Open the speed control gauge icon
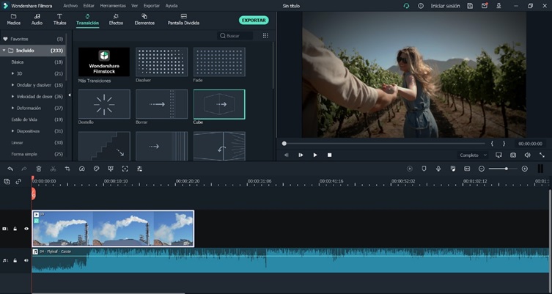Viewport: 552px width, 294px height. [x=82, y=169]
